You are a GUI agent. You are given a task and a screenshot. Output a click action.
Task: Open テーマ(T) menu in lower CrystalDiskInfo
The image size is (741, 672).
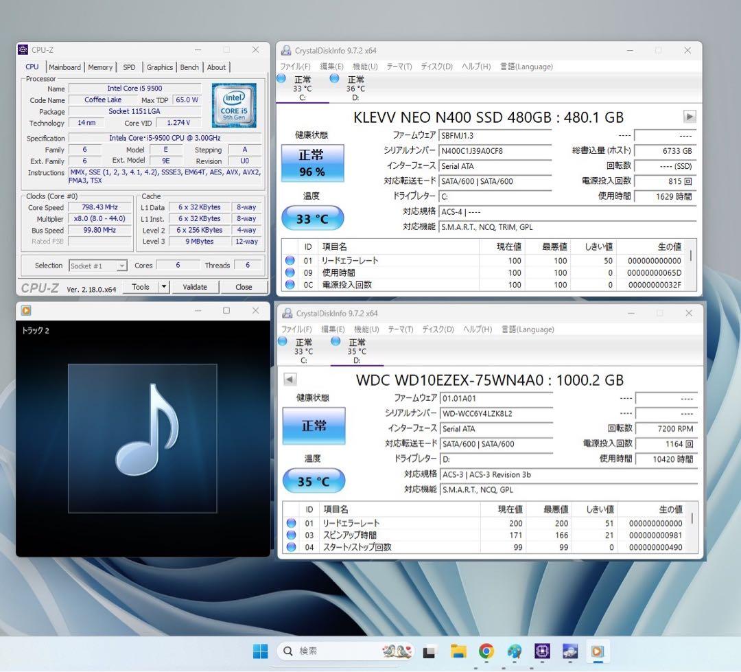pos(401,329)
